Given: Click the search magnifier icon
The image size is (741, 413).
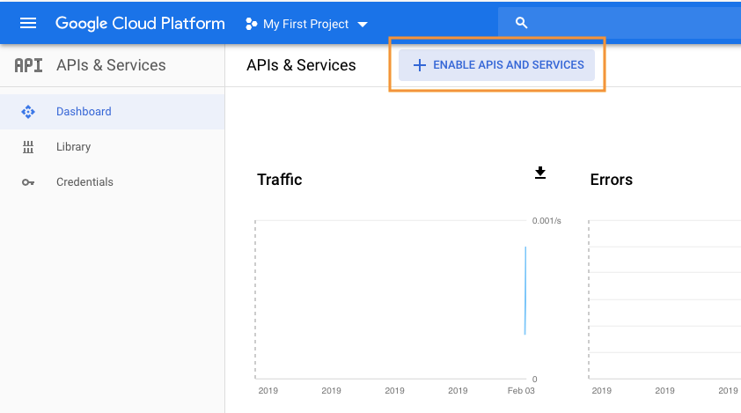Looking at the screenshot, I should point(521,23).
